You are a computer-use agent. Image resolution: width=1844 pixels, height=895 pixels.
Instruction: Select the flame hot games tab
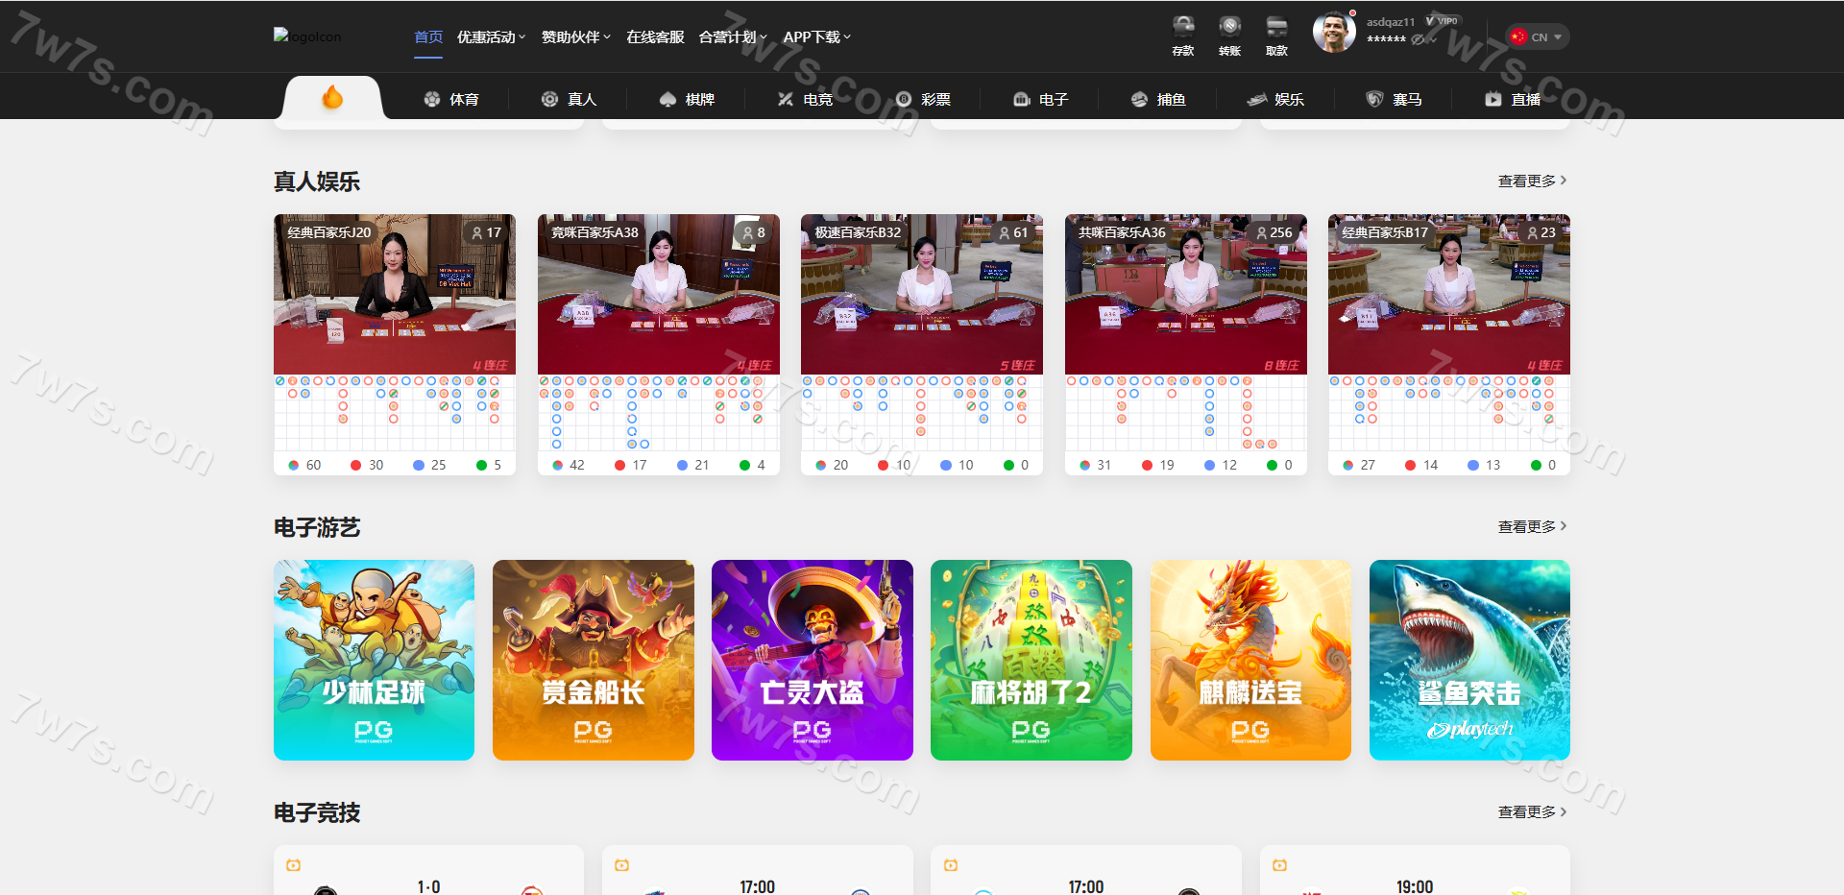(332, 98)
